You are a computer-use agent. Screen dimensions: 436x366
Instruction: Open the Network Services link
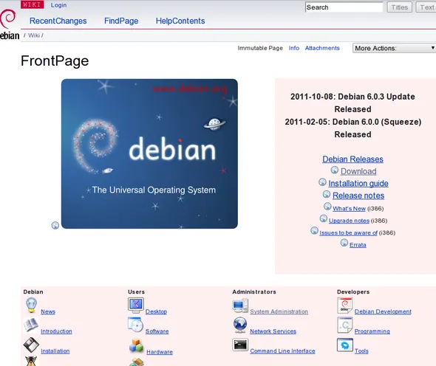pyautogui.click(x=273, y=331)
